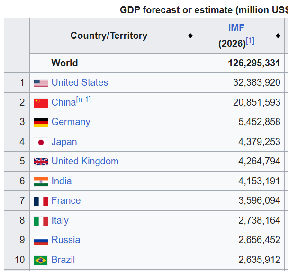
Task: Open the India article link
Action: [x=62, y=181]
